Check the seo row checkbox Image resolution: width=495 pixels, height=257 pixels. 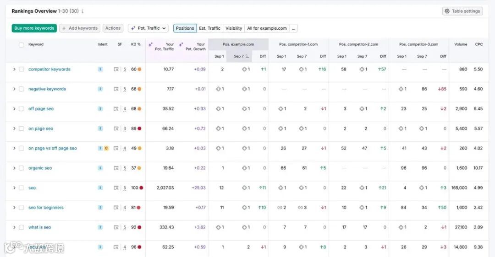(21, 187)
